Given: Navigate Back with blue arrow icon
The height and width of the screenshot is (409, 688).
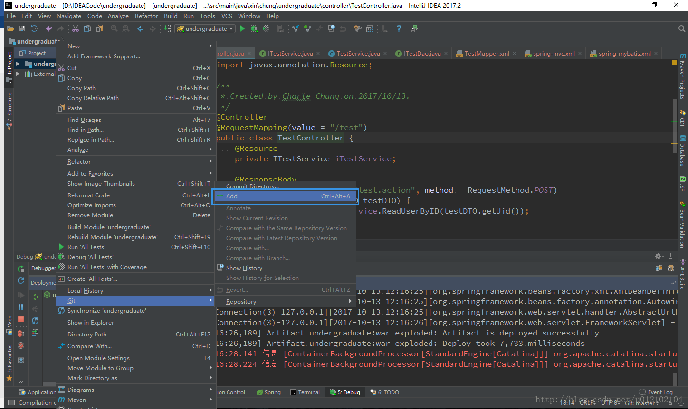Looking at the screenshot, I should tap(141, 29).
